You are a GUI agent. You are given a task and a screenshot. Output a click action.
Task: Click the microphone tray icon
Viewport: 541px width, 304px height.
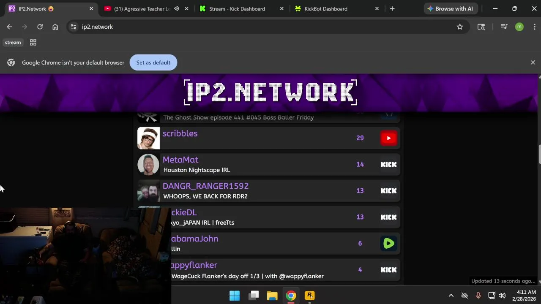click(478, 296)
